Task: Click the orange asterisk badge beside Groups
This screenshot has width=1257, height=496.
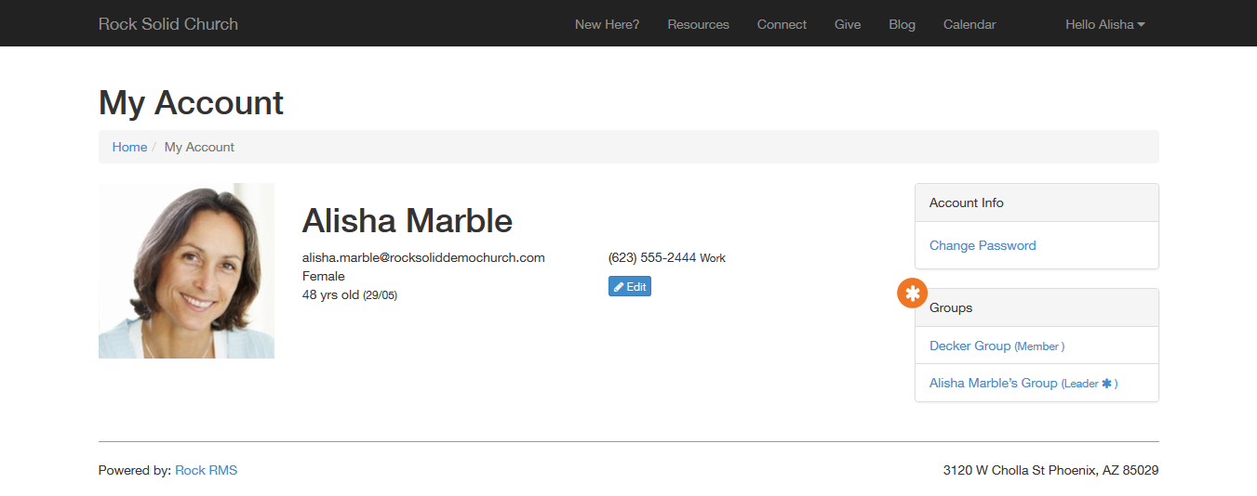Action: (x=912, y=293)
